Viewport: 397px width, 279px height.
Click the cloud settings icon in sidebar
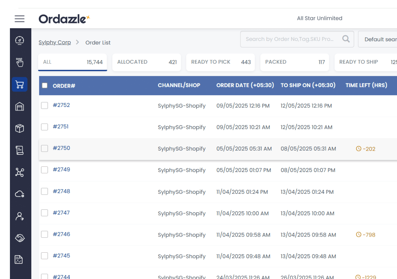coord(20,194)
